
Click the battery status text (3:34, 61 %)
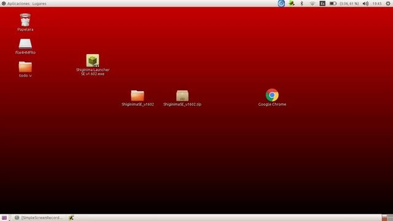(349, 4)
